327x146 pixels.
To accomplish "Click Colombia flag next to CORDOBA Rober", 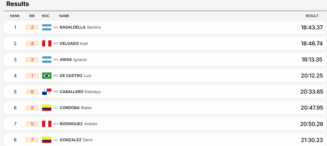I will [47, 108].
